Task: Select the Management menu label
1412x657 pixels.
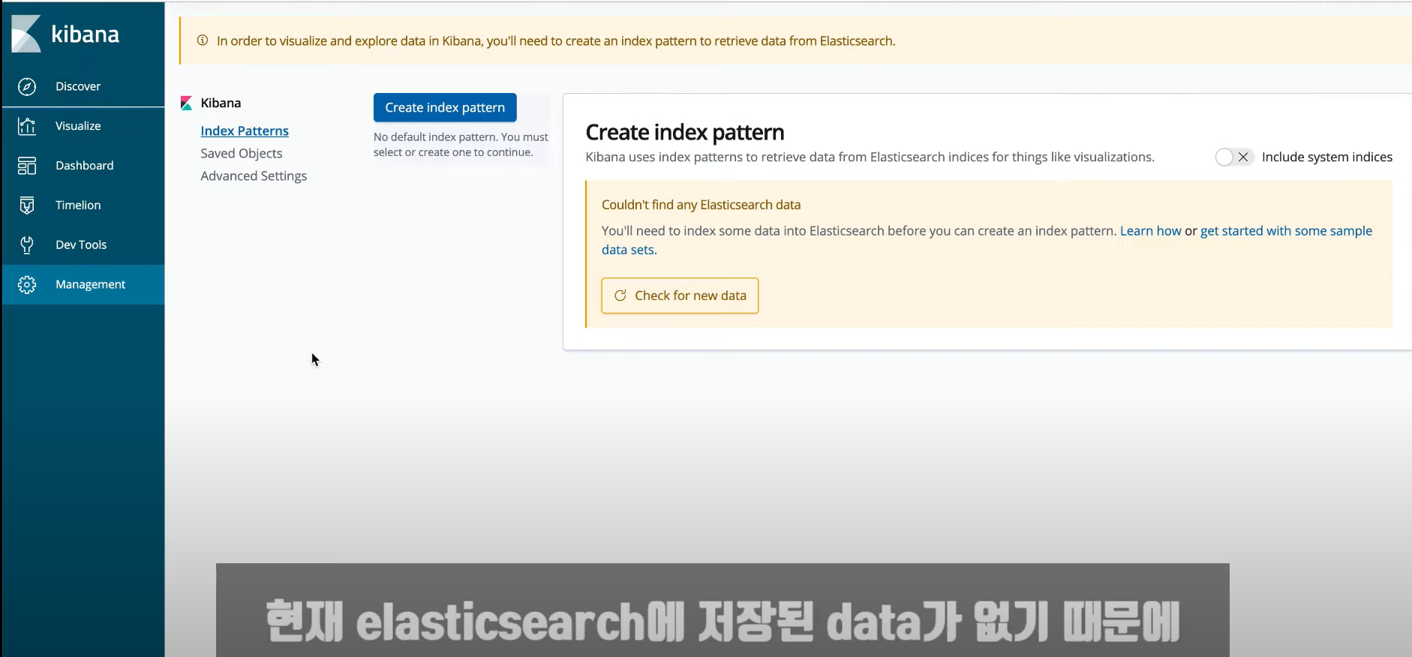Action: click(91, 285)
